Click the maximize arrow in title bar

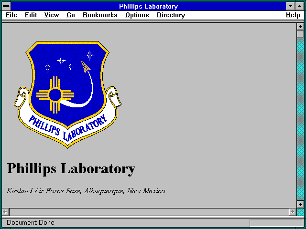300,6
